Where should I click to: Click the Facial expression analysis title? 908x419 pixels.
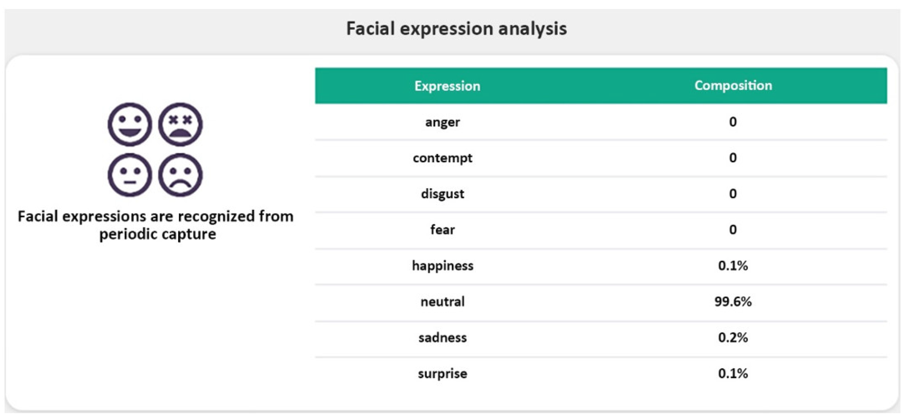tap(457, 29)
